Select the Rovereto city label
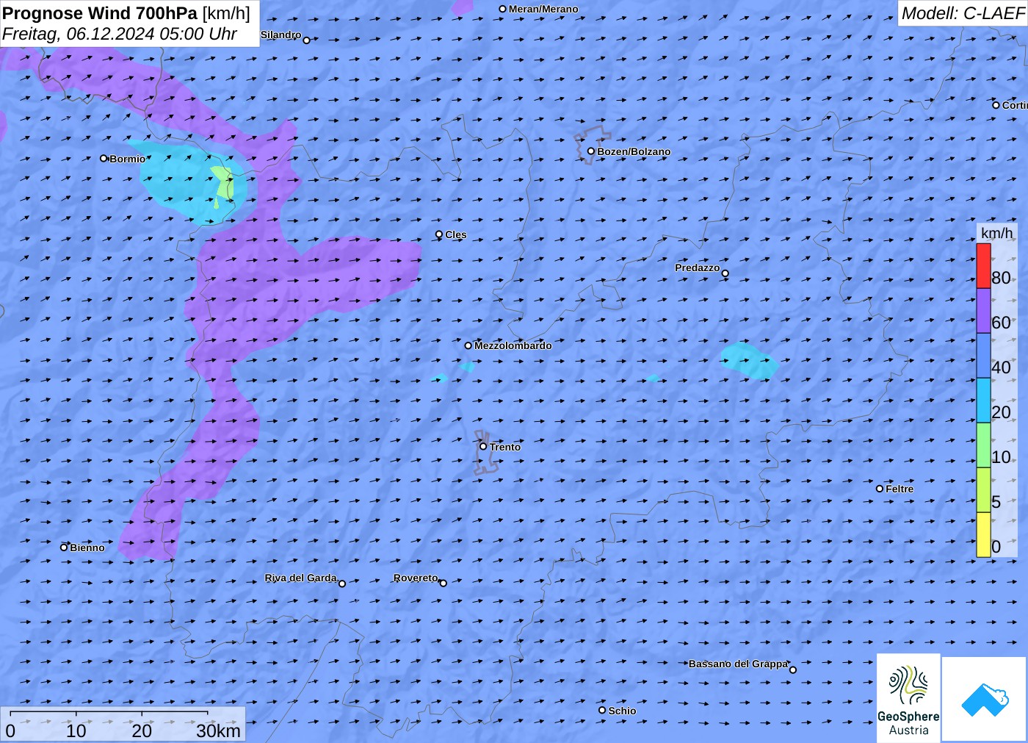The width and height of the screenshot is (1028, 743). (416, 578)
